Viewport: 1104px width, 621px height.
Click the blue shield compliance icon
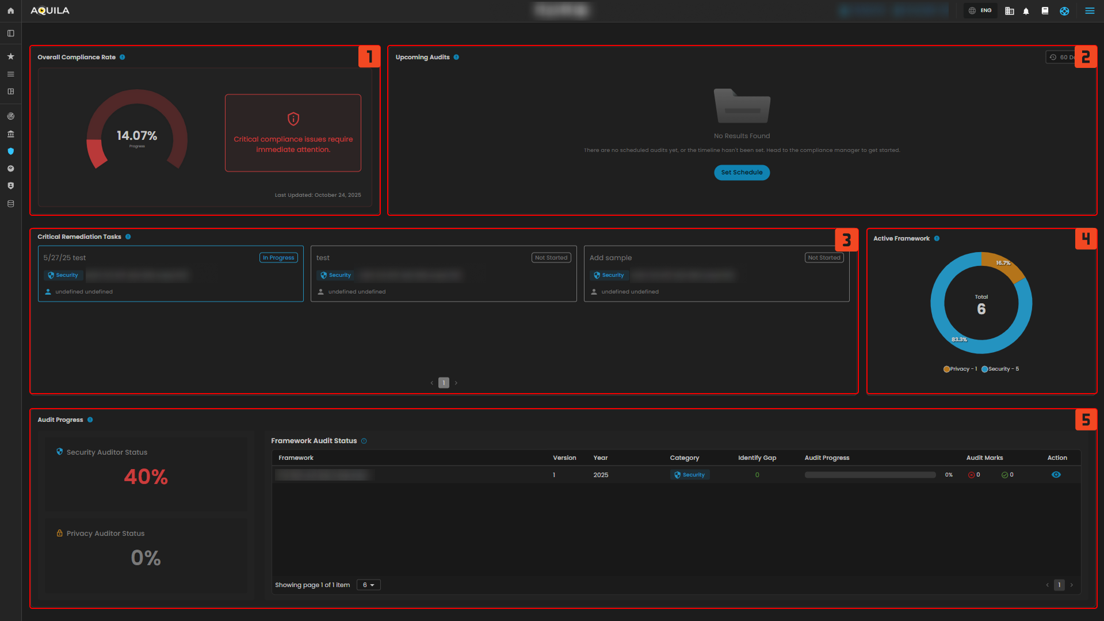(10, 151)
